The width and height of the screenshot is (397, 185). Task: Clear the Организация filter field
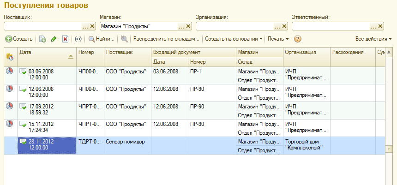coord(284,26)
